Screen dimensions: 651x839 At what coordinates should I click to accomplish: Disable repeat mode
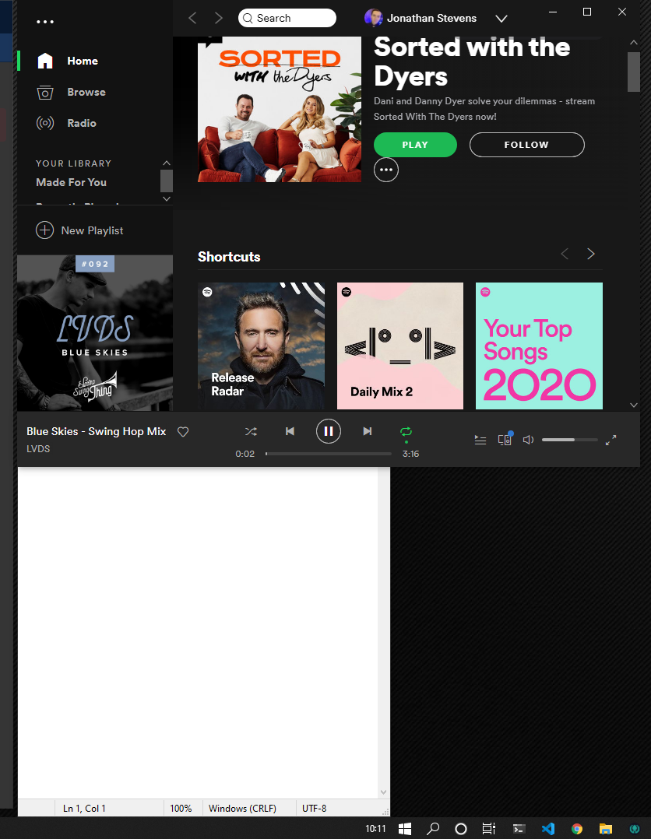click(406, 431)
